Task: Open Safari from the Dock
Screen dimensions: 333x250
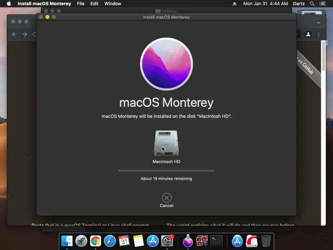Action: pos(110,241)
